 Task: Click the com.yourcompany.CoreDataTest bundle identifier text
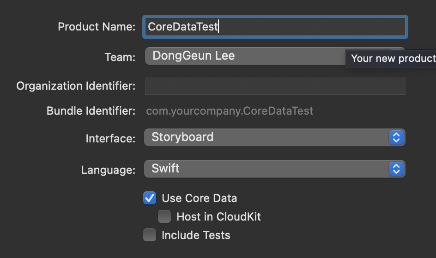pyautogui.click(x=230, y=111)
